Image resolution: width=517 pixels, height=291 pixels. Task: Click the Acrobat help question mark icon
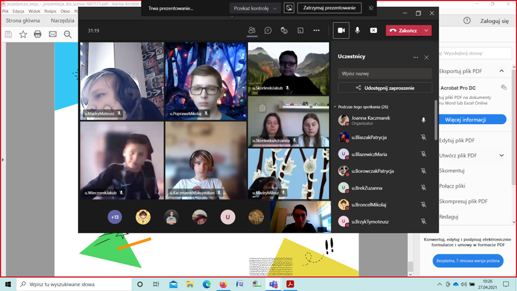point(467,20)
